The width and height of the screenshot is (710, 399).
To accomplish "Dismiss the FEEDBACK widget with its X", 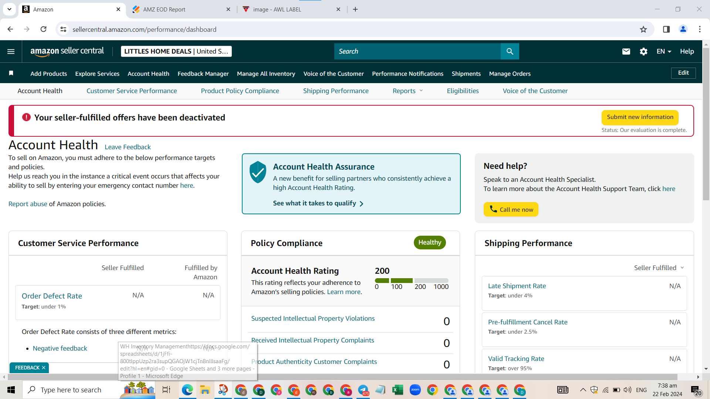I will pyautogui.click(x=44, y=368).
